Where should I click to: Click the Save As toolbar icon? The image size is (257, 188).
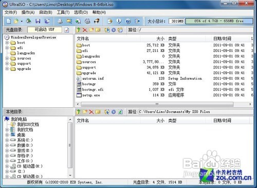tap(47, 21)
